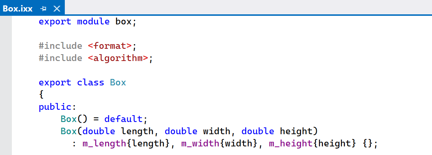Screen dimensions: 432x155
Task: Close the Box.ixx tab
Action: pos(57,8)
